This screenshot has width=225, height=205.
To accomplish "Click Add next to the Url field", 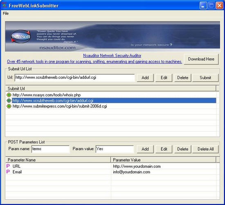I will [145, 77].
